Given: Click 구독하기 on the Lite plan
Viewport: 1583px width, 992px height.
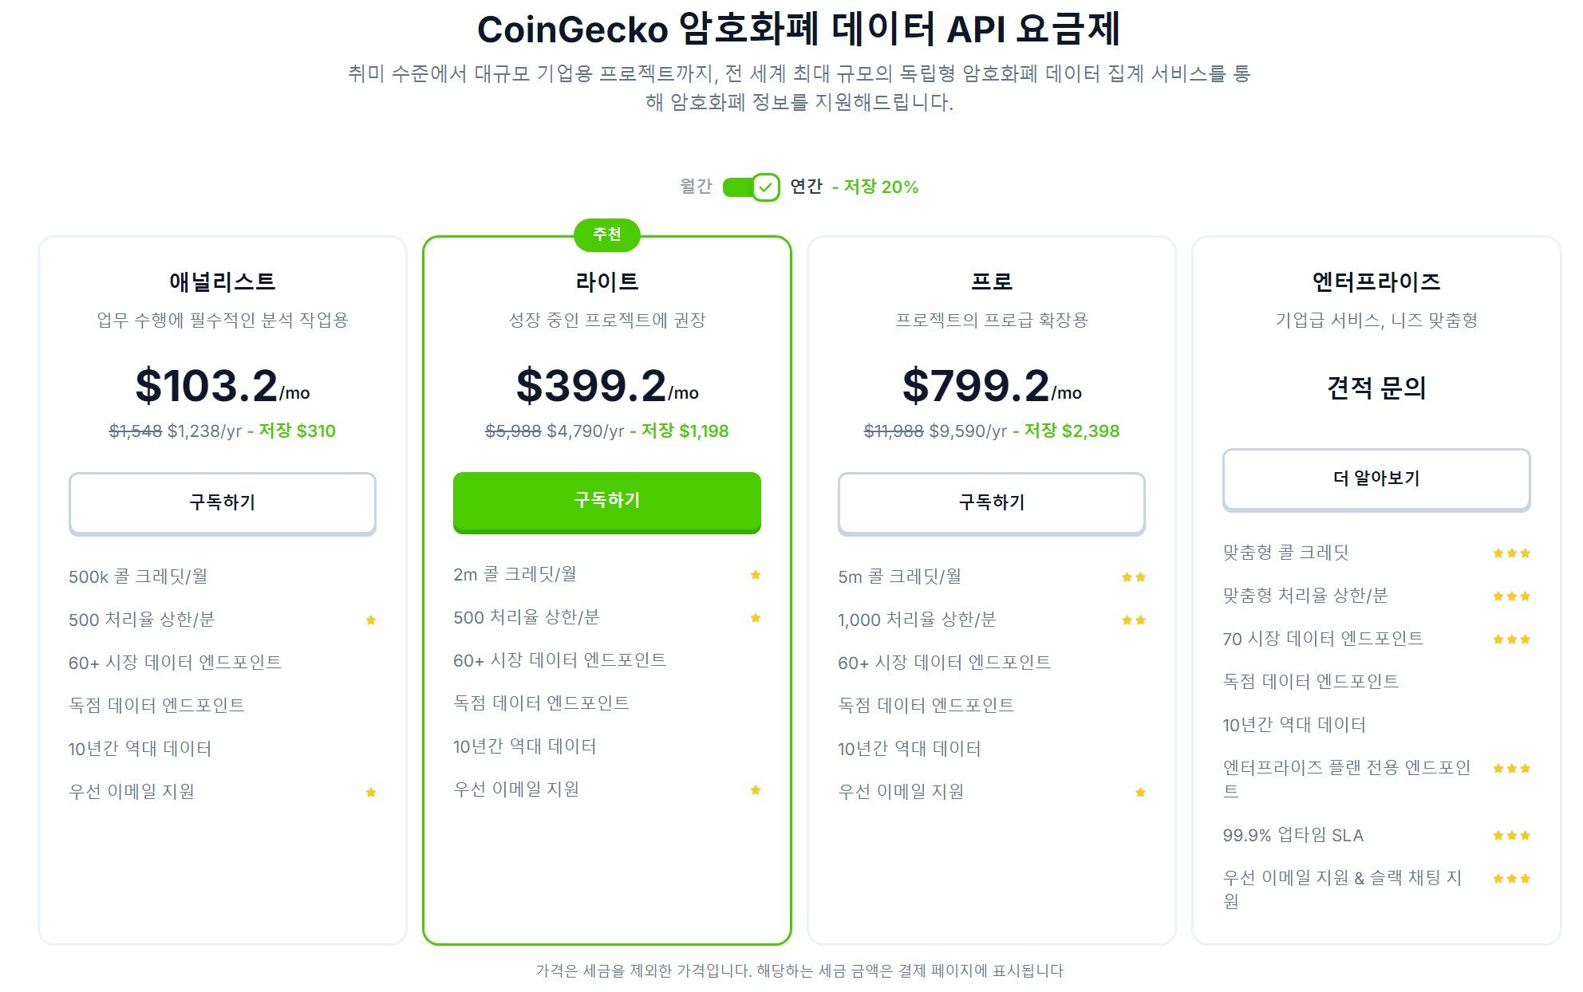Looking at the screenshot, I should pos(607,502).
